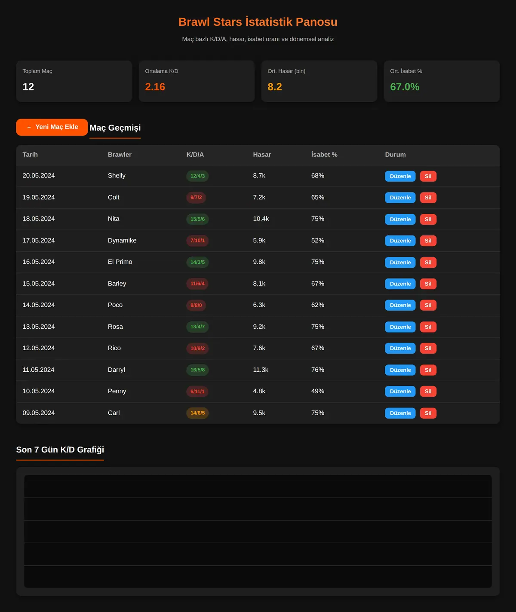Delete the Shelly match row
516x612 pixels.
click(428, 176)
